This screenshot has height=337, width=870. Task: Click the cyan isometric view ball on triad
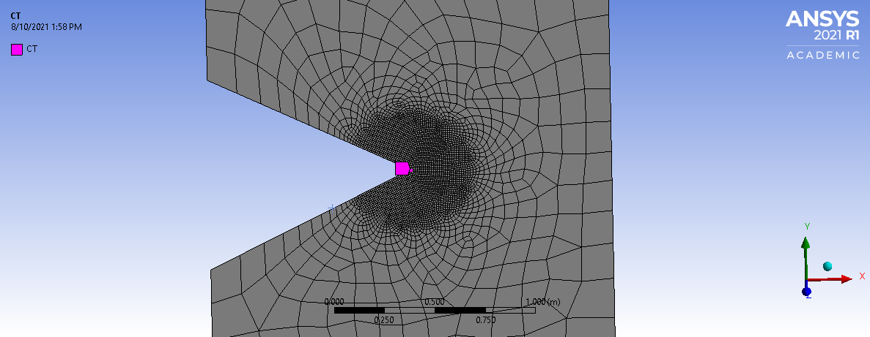pyautogui.click(x=827, y=266)
